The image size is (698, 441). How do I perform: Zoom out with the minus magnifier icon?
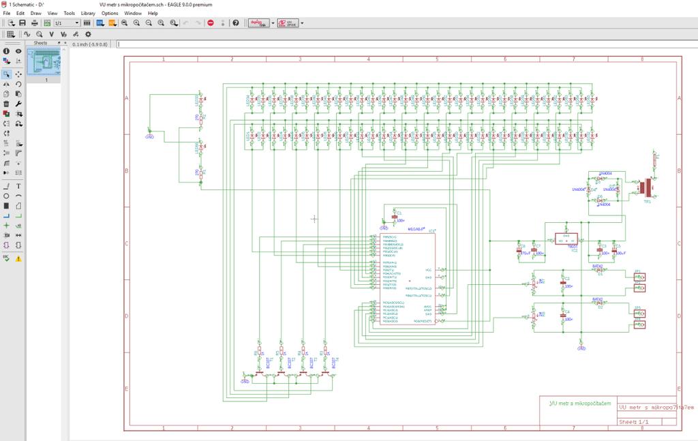click(149, 22)
